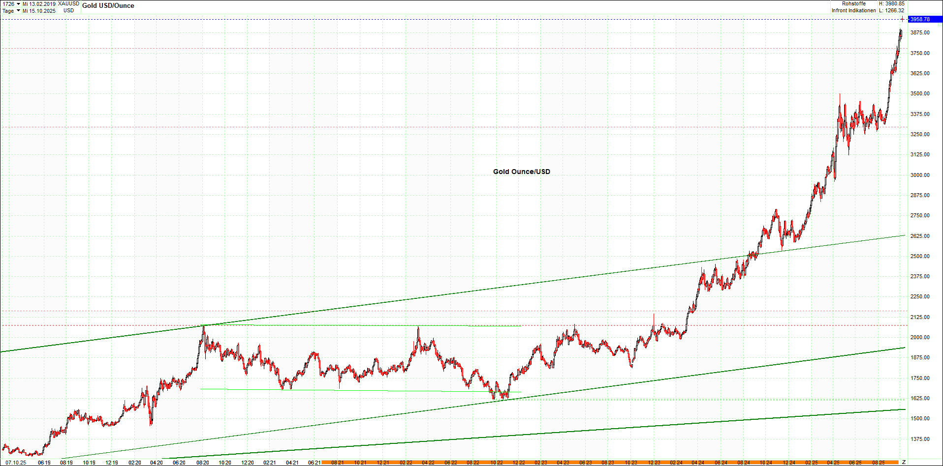The image size is (943, 466).
Task: Expand the Tage timeframe dropdown
Action: (x=18, y=11)
